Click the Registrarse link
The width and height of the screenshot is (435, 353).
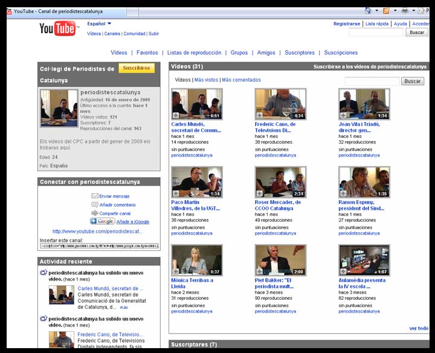click(x=347, y=24)
